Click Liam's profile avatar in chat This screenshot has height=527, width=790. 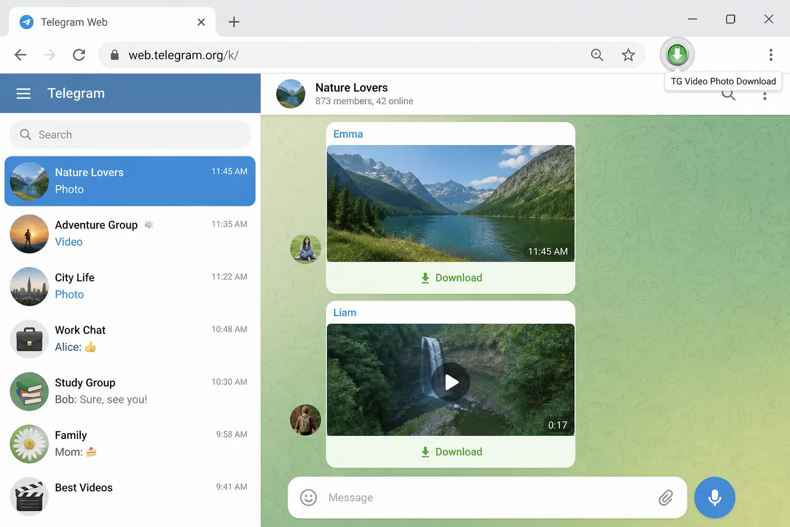point(306,420)
